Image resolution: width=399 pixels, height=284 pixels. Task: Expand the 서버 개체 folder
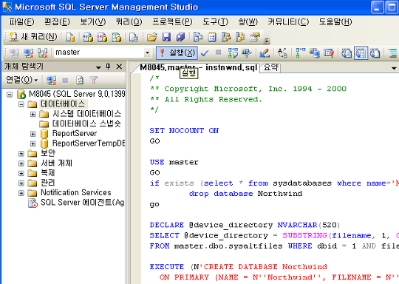click(x=21, y=163)
